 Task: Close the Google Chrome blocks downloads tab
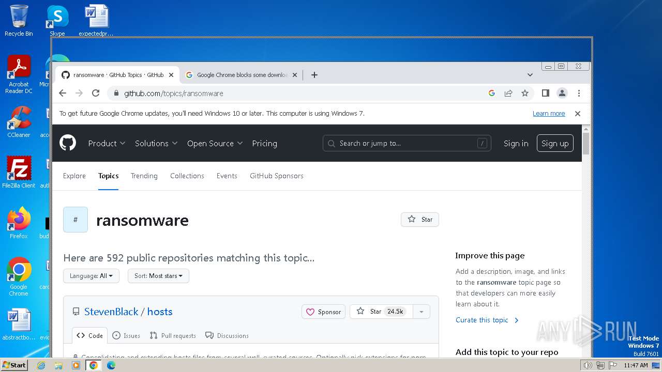tap(295, 75)
